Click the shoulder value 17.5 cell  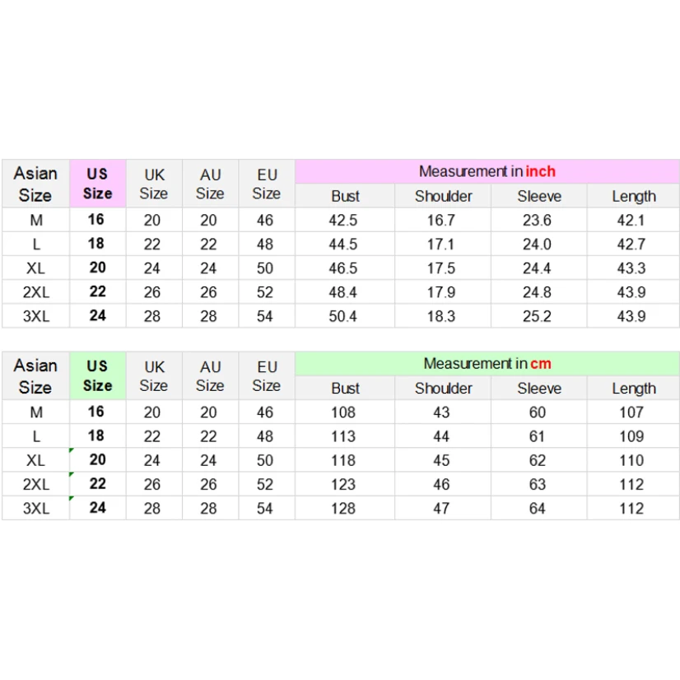tap(441, 268)
